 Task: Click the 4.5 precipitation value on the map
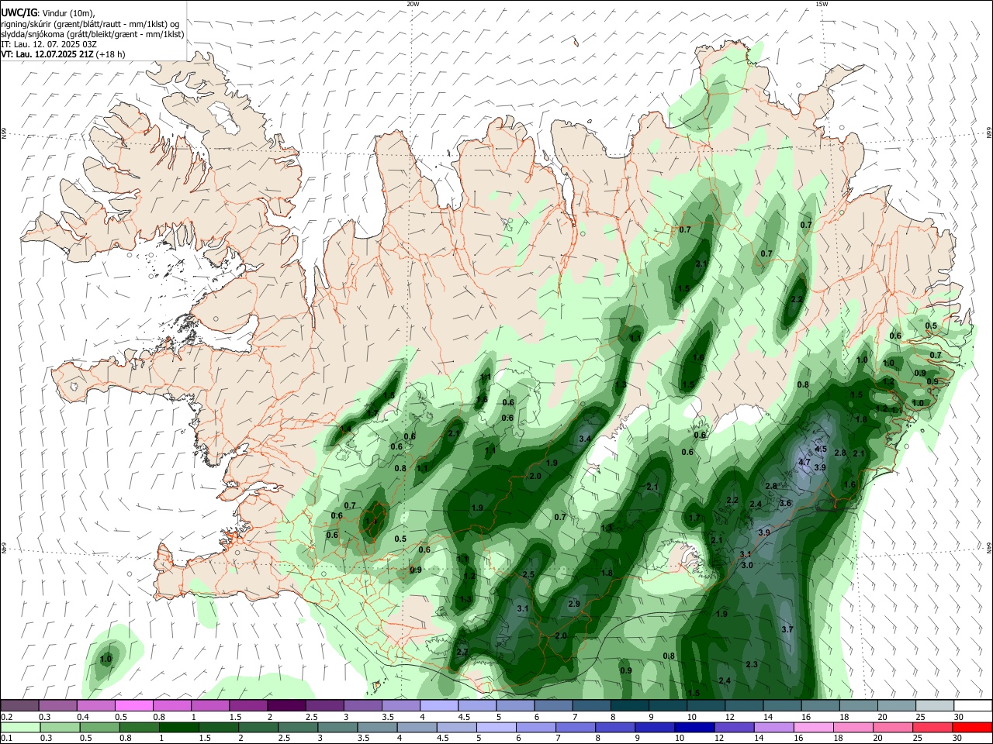pos(821,449)
